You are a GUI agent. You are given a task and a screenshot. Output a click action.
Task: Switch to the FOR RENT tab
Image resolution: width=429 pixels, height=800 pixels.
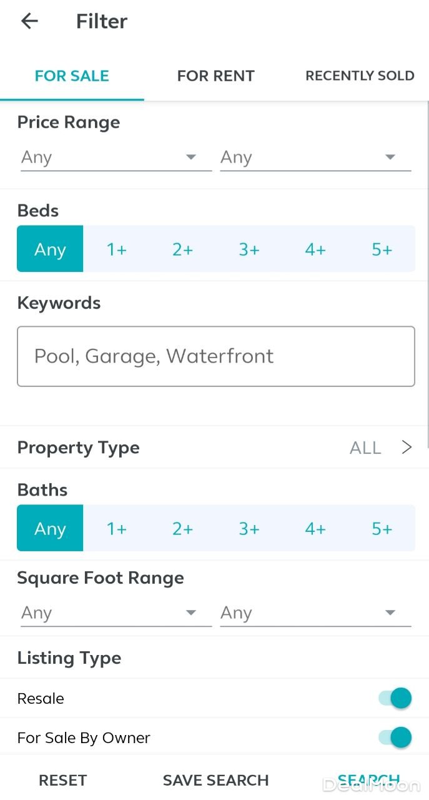[x=215, y=76]
